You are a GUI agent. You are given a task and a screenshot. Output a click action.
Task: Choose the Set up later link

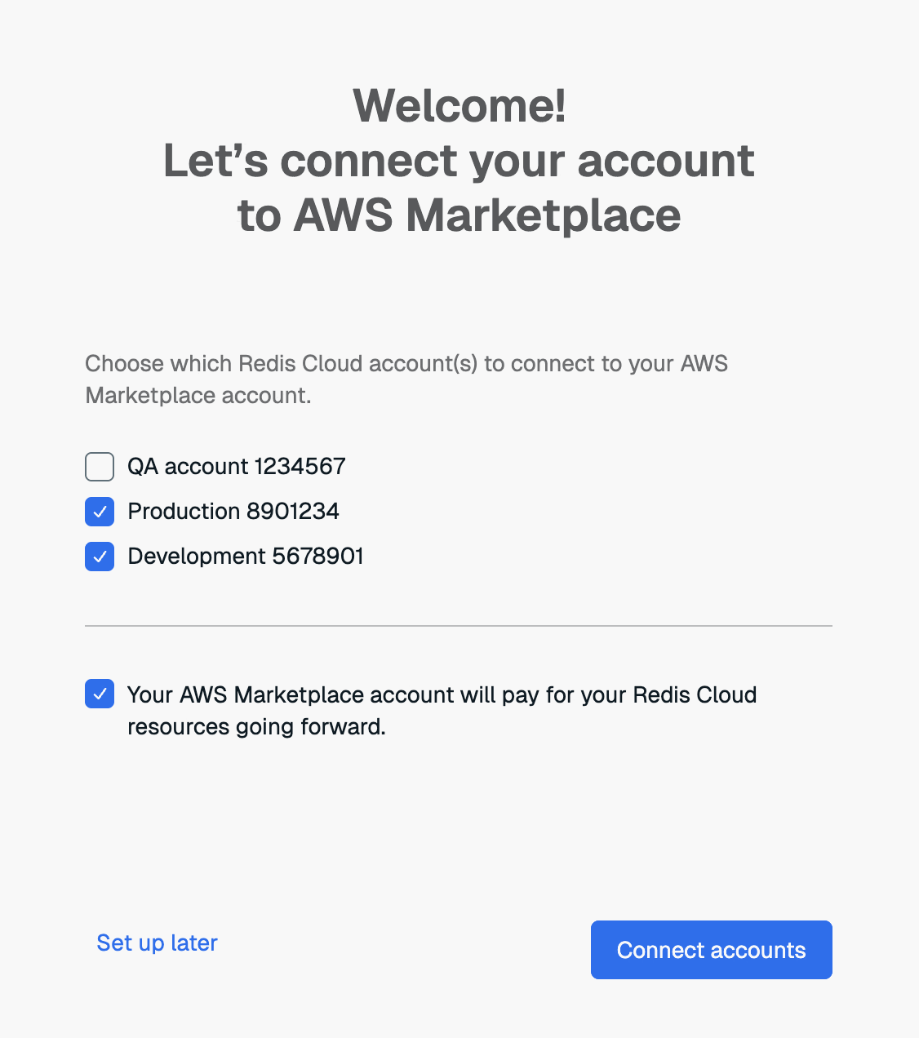pyautogui.click(x=157, y=943)
